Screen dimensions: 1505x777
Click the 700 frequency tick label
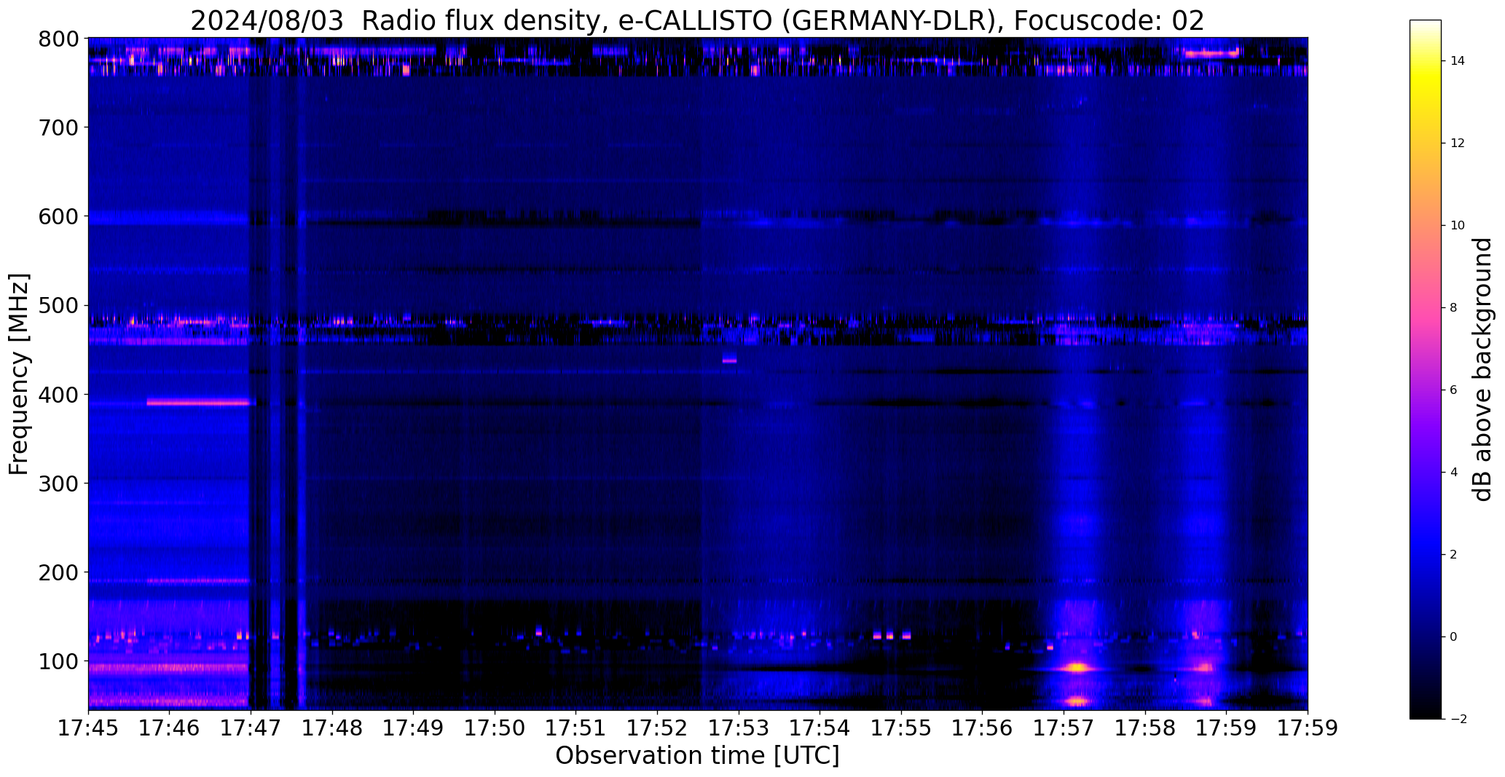point(58,127)
